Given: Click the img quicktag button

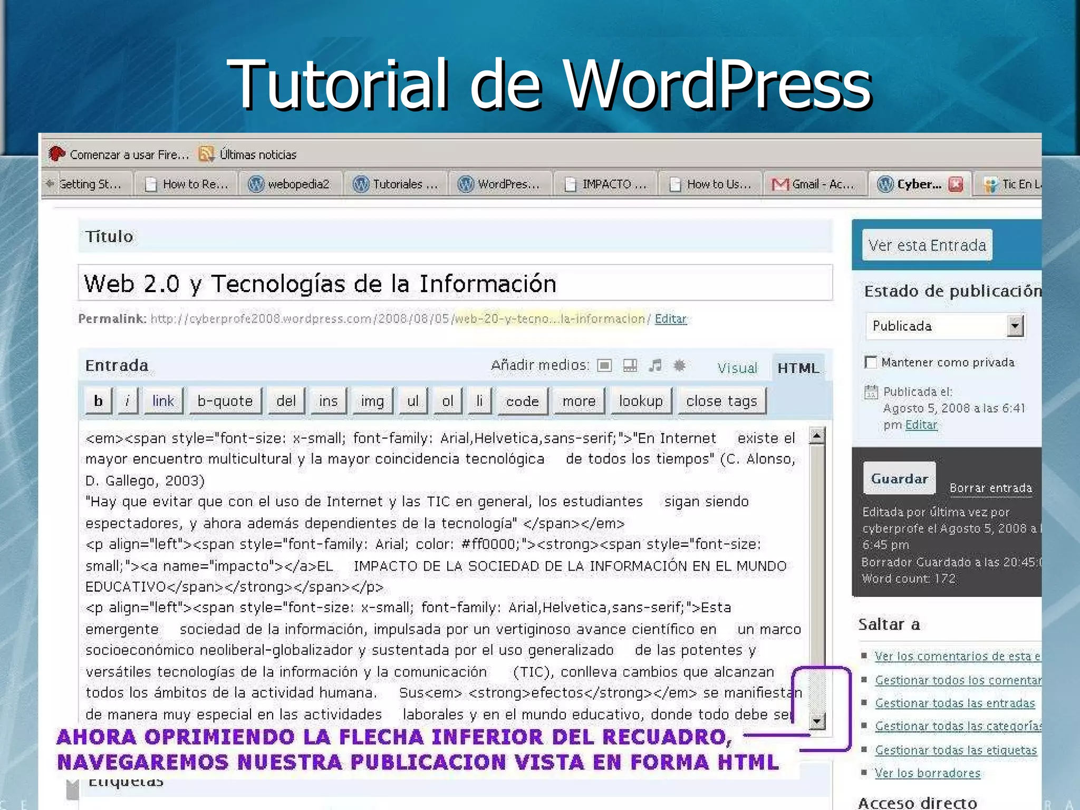Looking at the screenshot, I should point(372,401).
